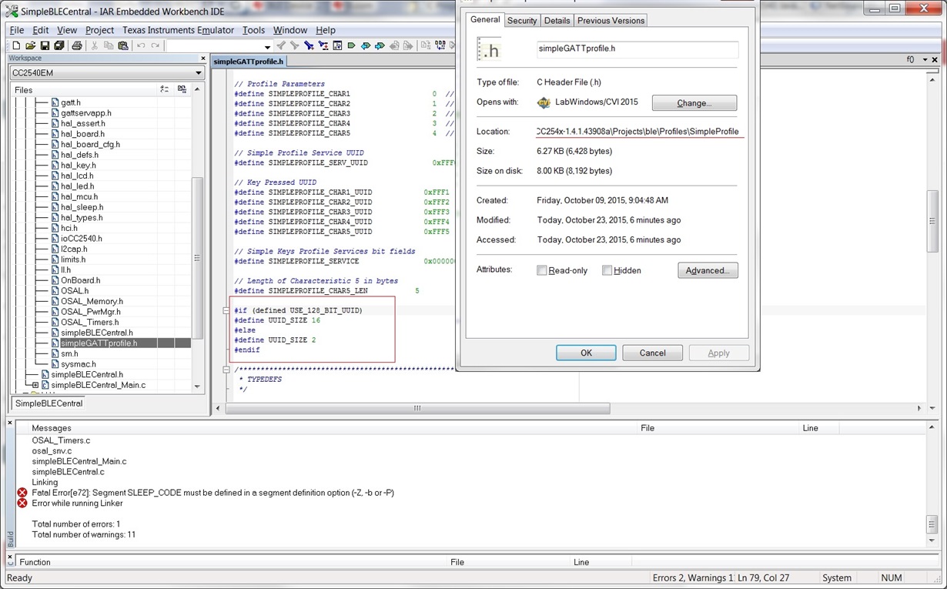
Task: Click the editor horizontal scrollbar
Action: [x=417, y=408]
